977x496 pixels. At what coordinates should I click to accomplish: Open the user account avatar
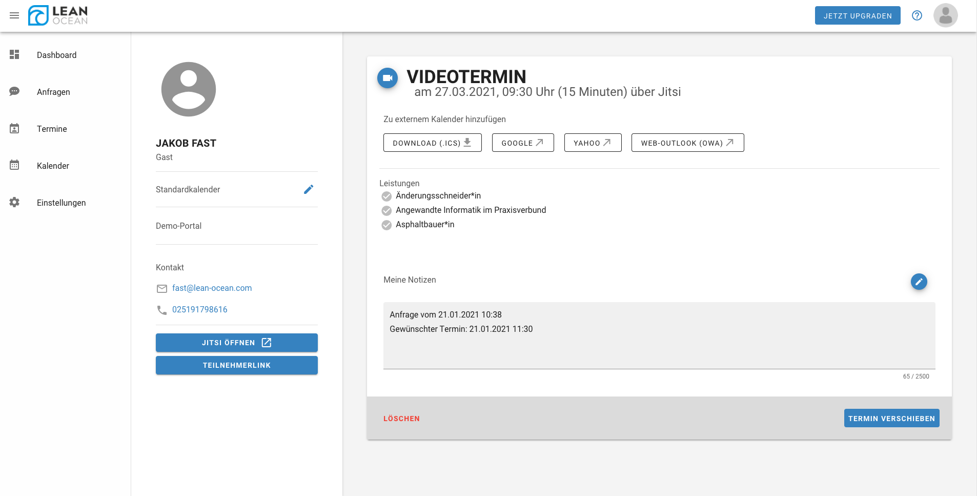945,15
